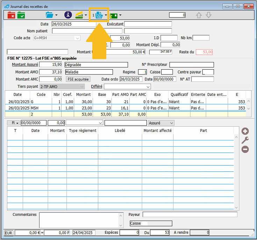
Task: Click the green card reader icon
Action: click(114, 15)
